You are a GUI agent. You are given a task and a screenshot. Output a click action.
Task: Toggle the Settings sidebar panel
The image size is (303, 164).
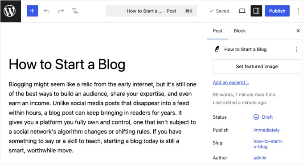[256, 11]
